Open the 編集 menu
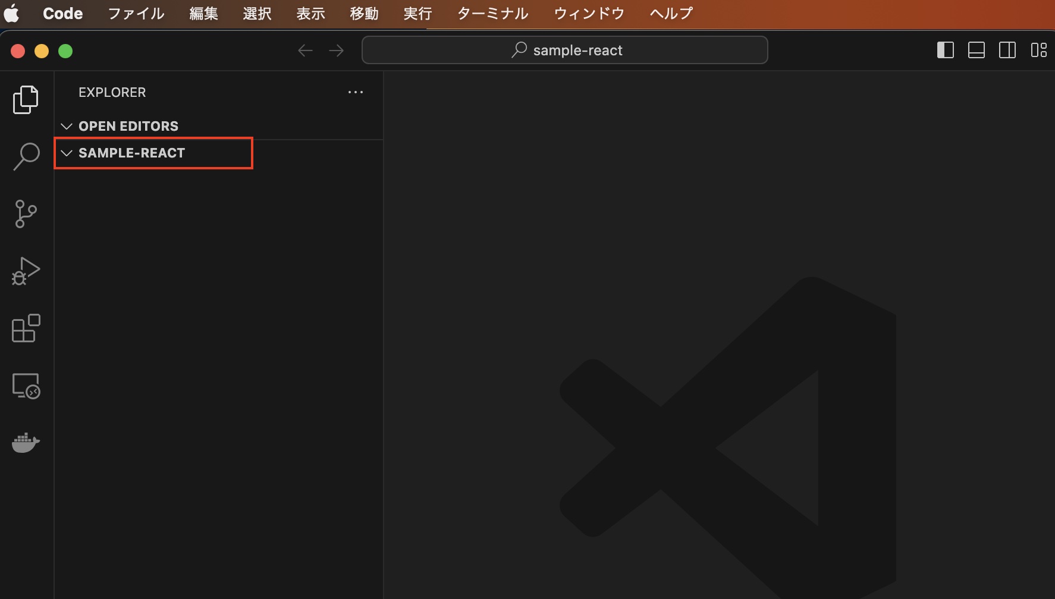Viewport: 1055px width, 599px height. point(204,13)
